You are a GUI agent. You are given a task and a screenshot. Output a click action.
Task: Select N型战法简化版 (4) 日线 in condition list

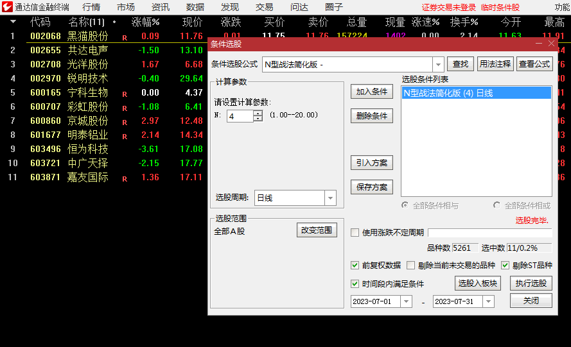477,93
